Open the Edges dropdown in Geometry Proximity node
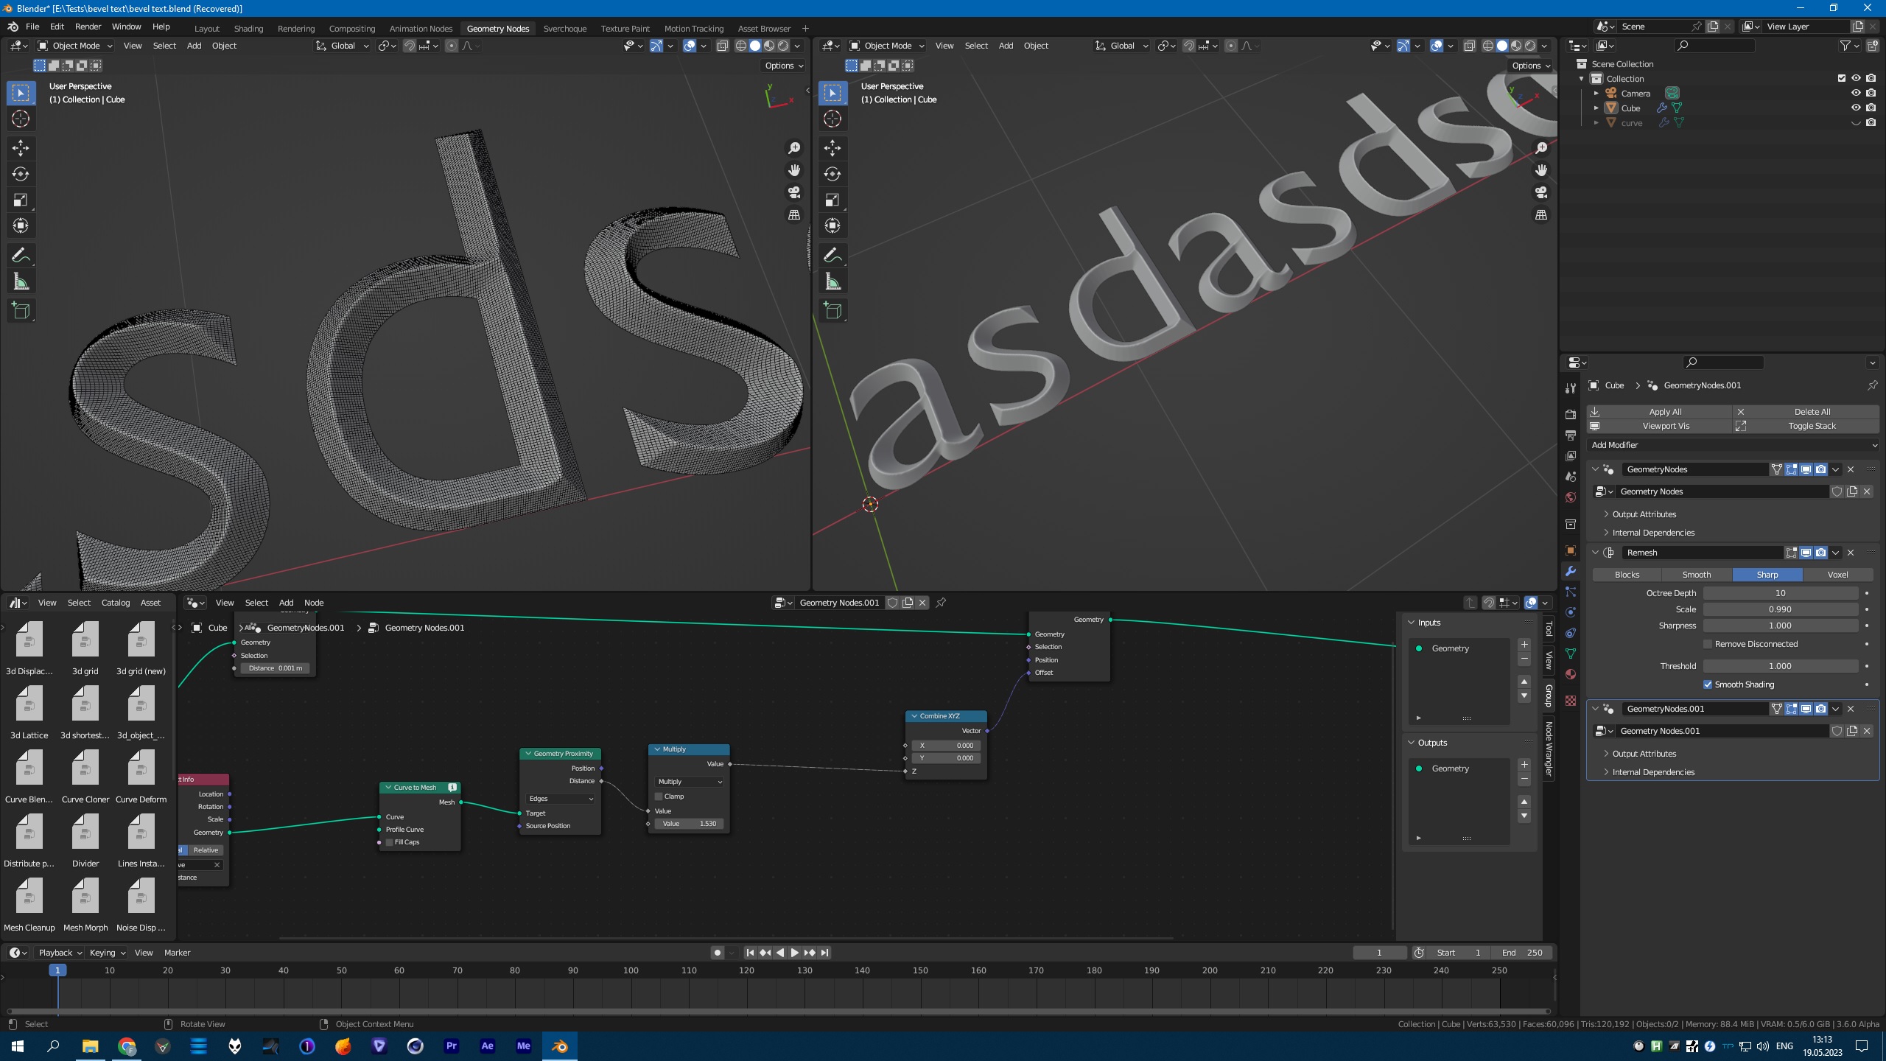 (x=560, y=799)
